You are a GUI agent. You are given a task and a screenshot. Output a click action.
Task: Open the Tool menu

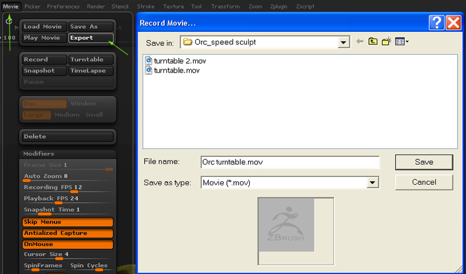[x=196, y=6]
